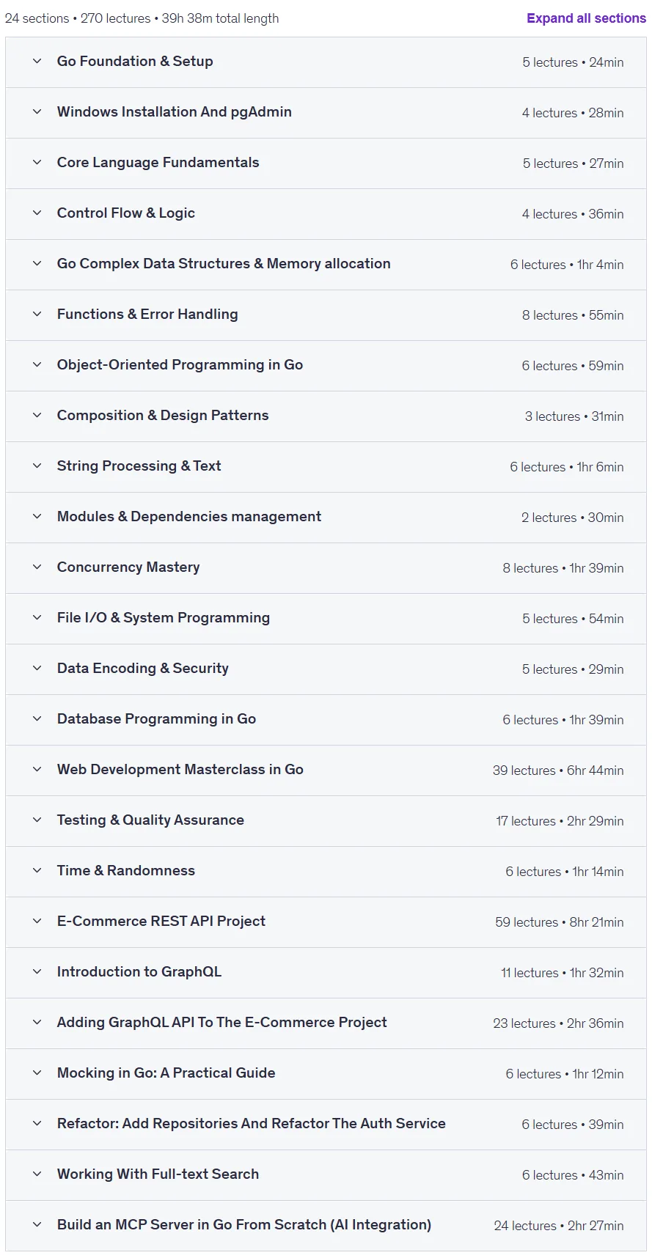Viewport: 652px width, 1258px height.
Task: Click the Mocking in Go: A Practical Guide title
Action: 166,1073
